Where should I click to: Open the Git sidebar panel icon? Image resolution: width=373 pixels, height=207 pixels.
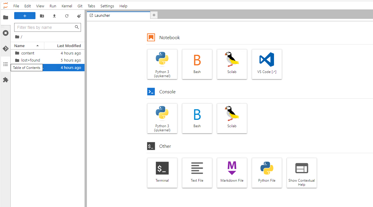click(6, 49)
